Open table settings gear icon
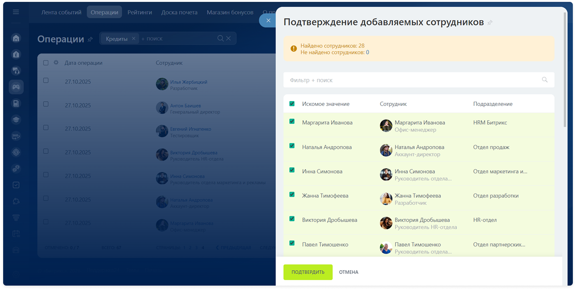The image size is (576, 290). click(x=56, y=63)
